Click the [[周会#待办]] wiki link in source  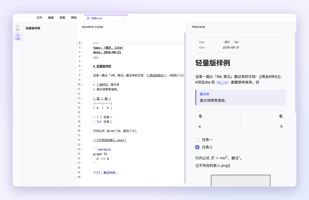click(x=156, y=75)
